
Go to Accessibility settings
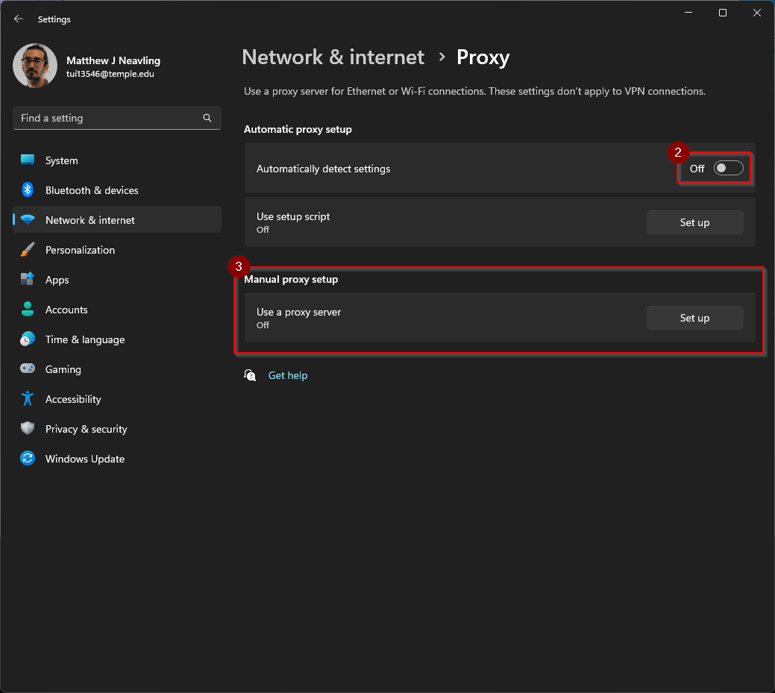pyautogui.click(x=116, y=399)
